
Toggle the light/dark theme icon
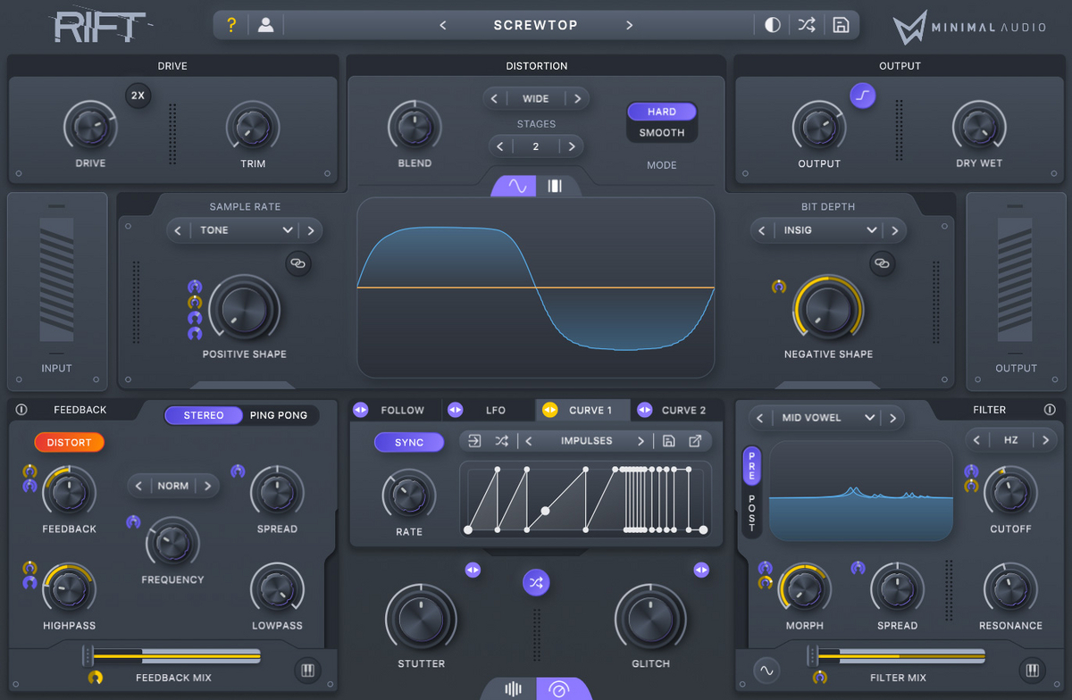[x=773, y=25]
